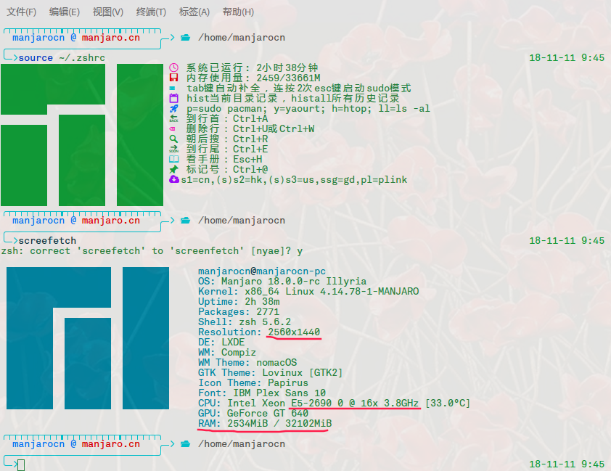
Task: Click the line about tab键自动补全 and sudo模式
Action: 299,88
